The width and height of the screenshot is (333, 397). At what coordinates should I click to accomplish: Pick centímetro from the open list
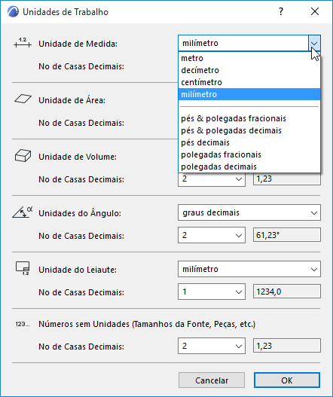(x=249, y=82)
